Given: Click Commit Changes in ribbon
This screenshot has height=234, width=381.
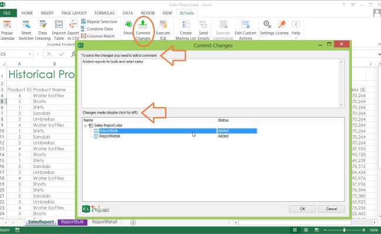Looking at the screenshot, I should coord(143,30).
